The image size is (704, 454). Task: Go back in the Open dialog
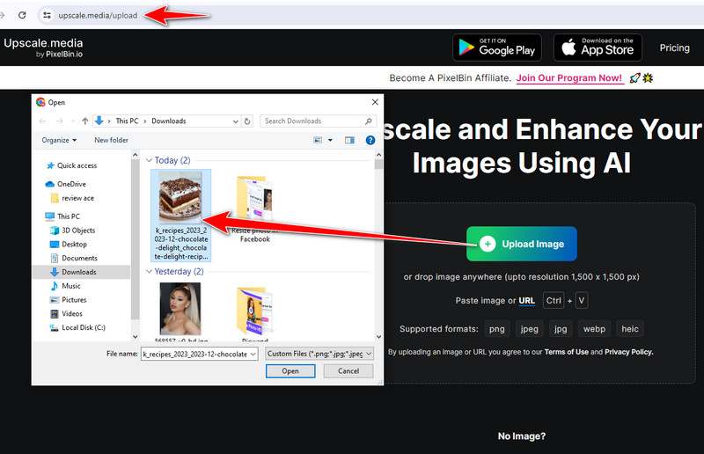click(42, 121)
